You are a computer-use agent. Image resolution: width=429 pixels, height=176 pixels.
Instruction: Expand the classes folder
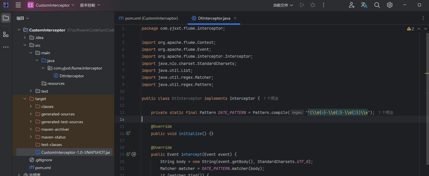[x=31, y=106]
